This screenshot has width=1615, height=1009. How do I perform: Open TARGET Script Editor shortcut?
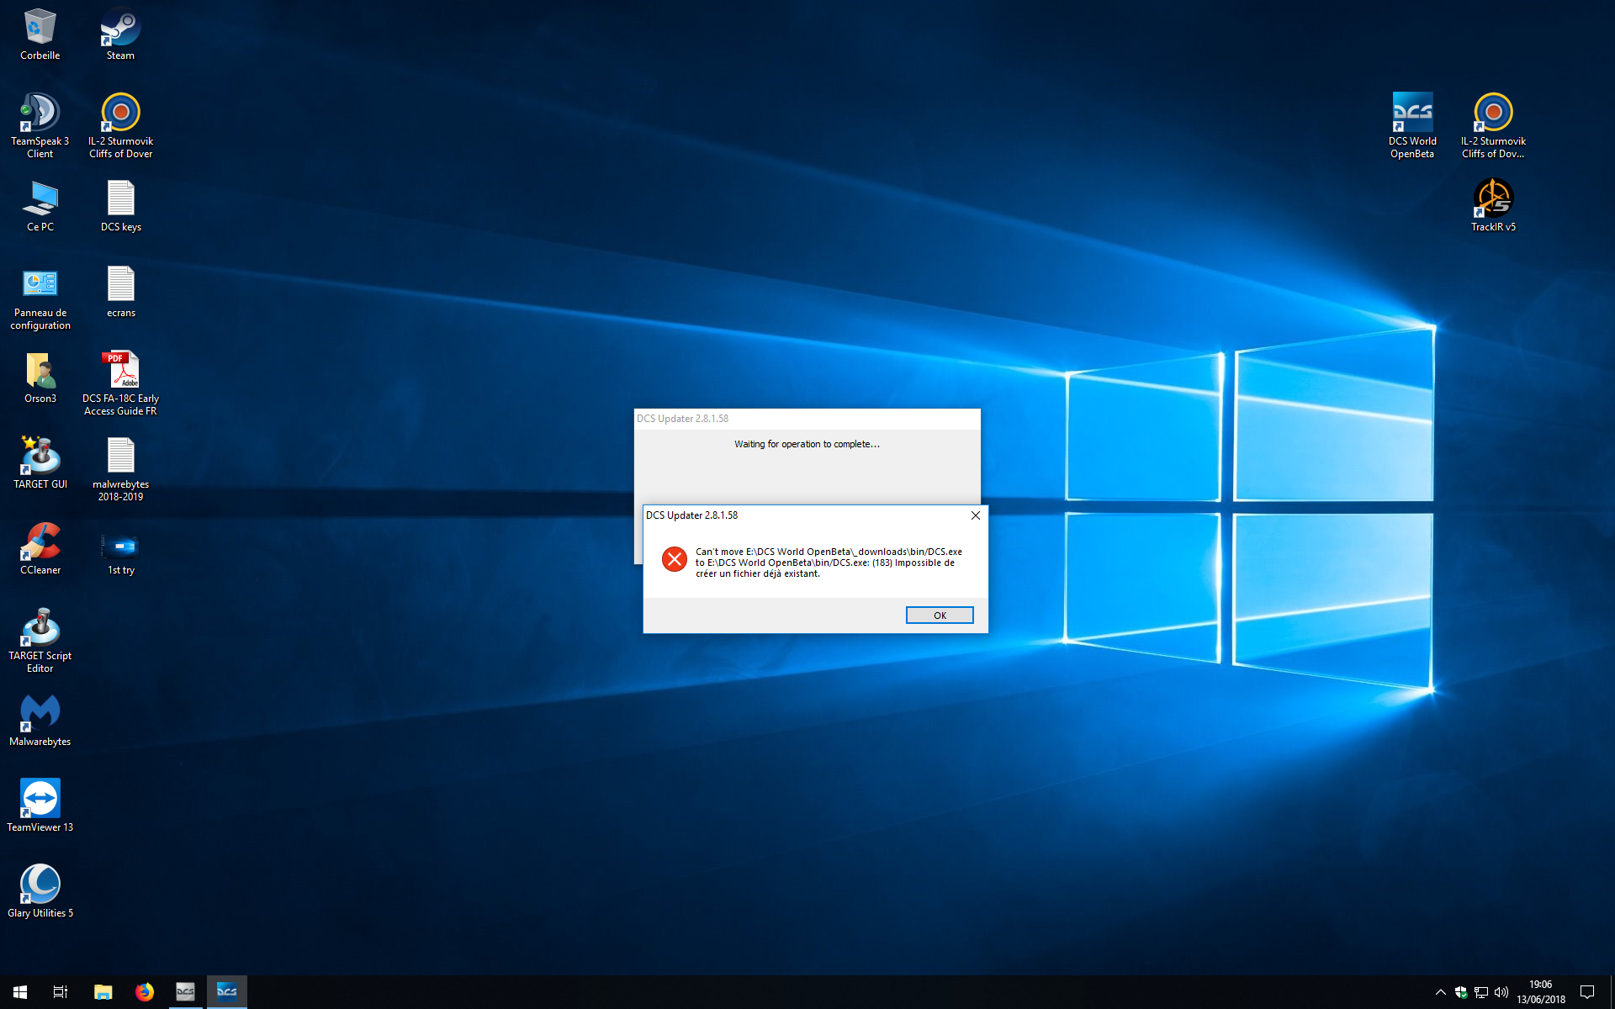pyautogui.click(x=40, y=641)
